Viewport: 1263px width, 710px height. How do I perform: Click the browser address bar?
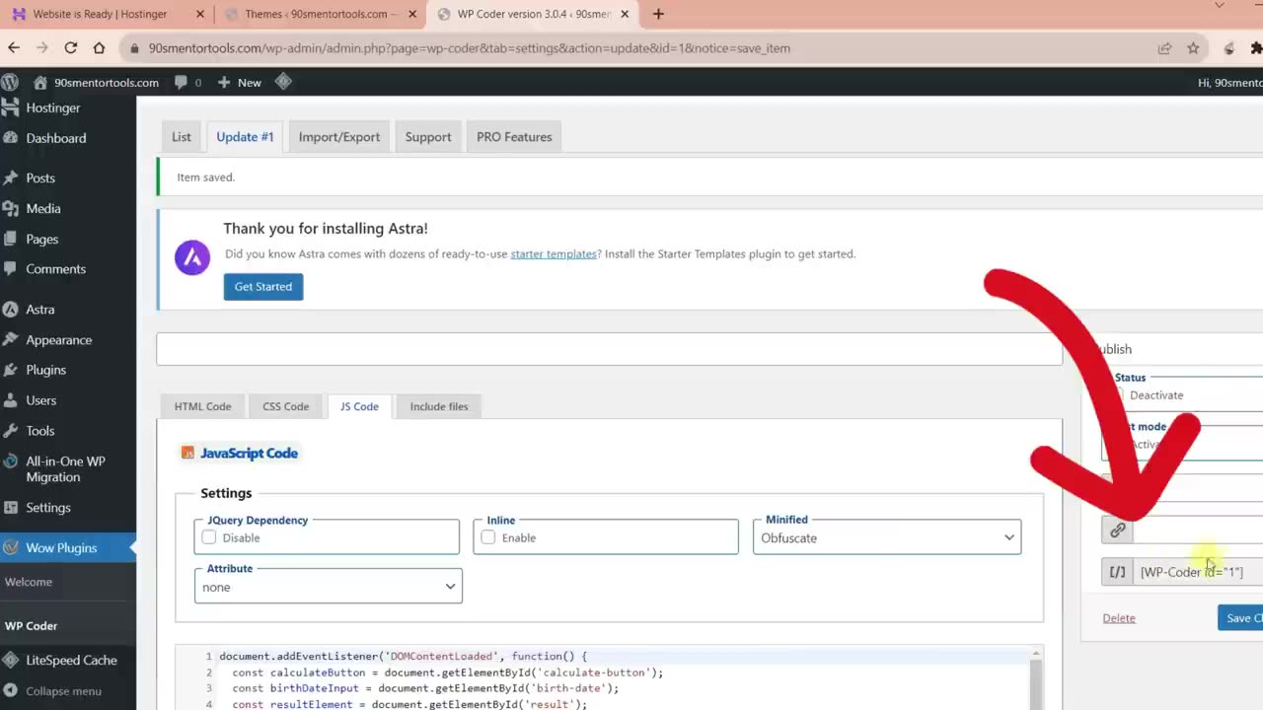click(x=631, y=47)
